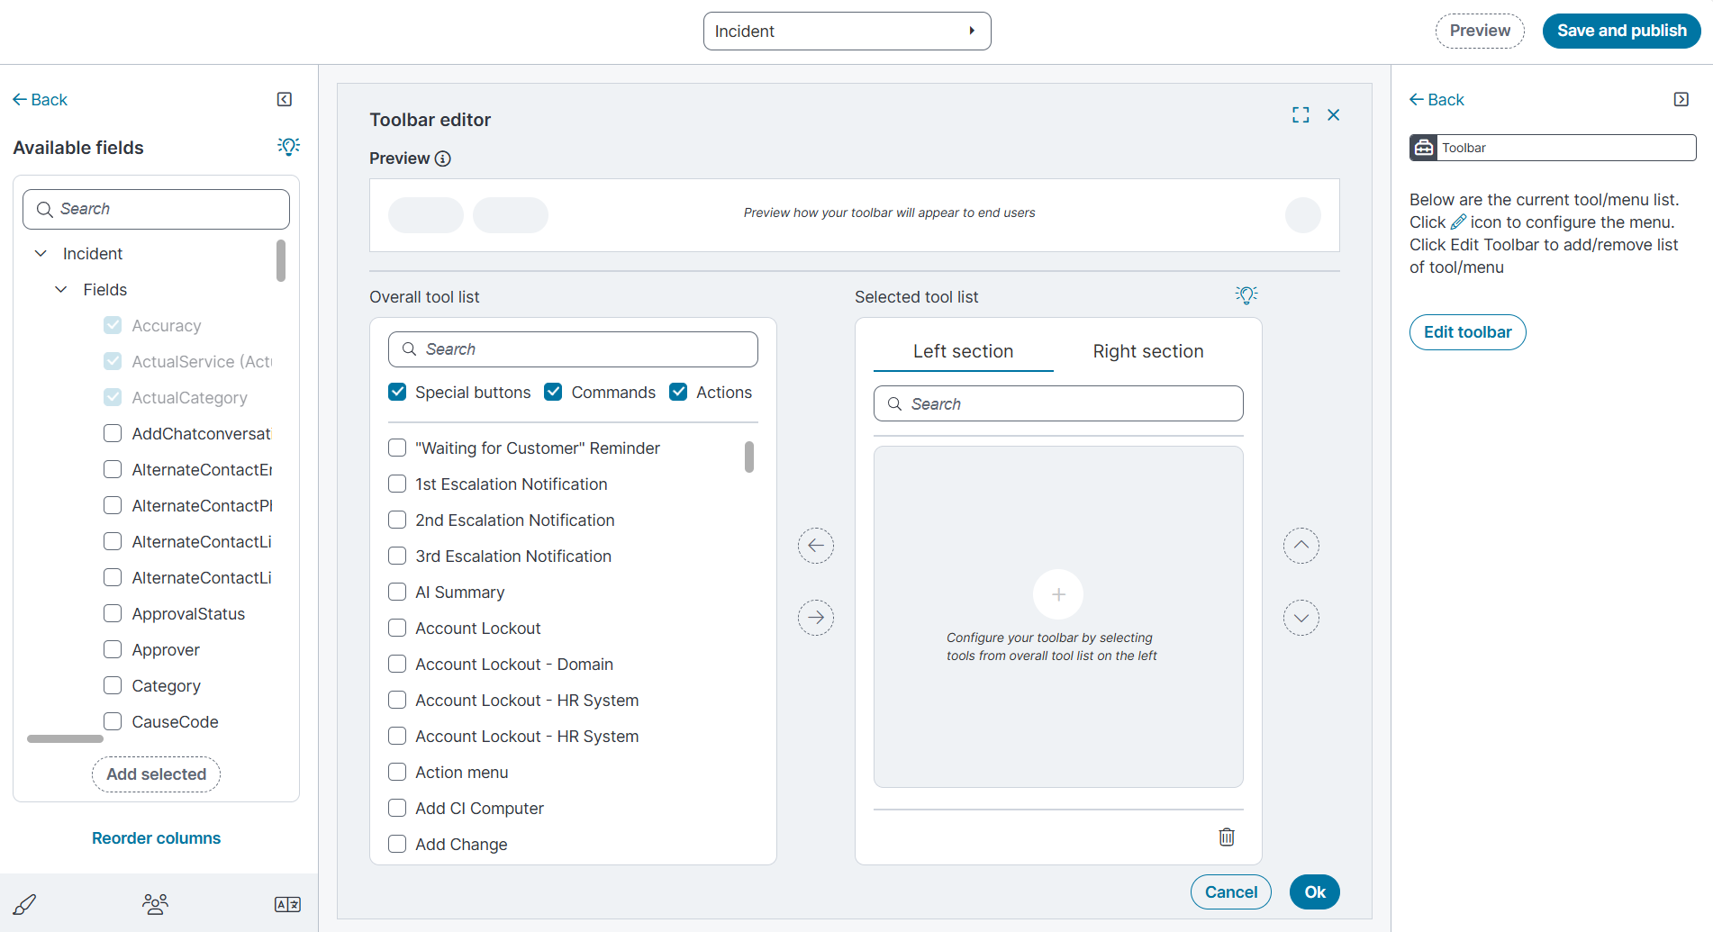The height and width of the screenshot is (932, 1713).
Task: Select the Left section tab
Action: coord(963,351)
